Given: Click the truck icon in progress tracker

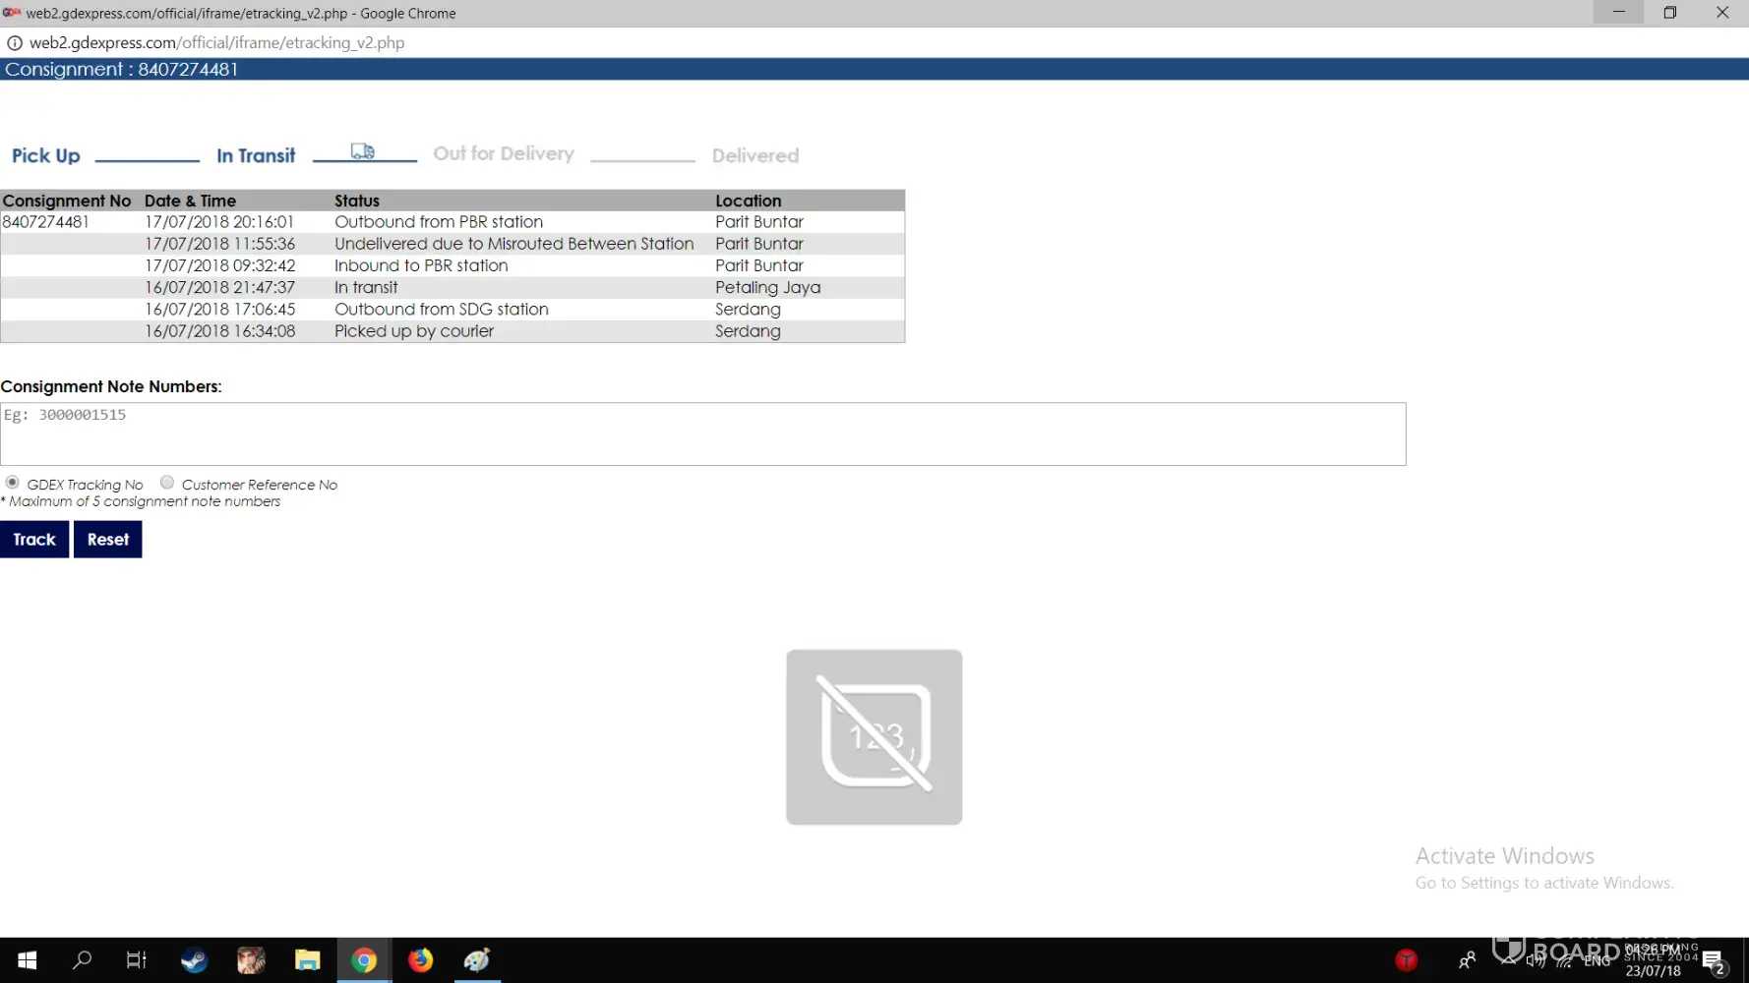Looking at the screenshot, I should click(x=363, y=151).
